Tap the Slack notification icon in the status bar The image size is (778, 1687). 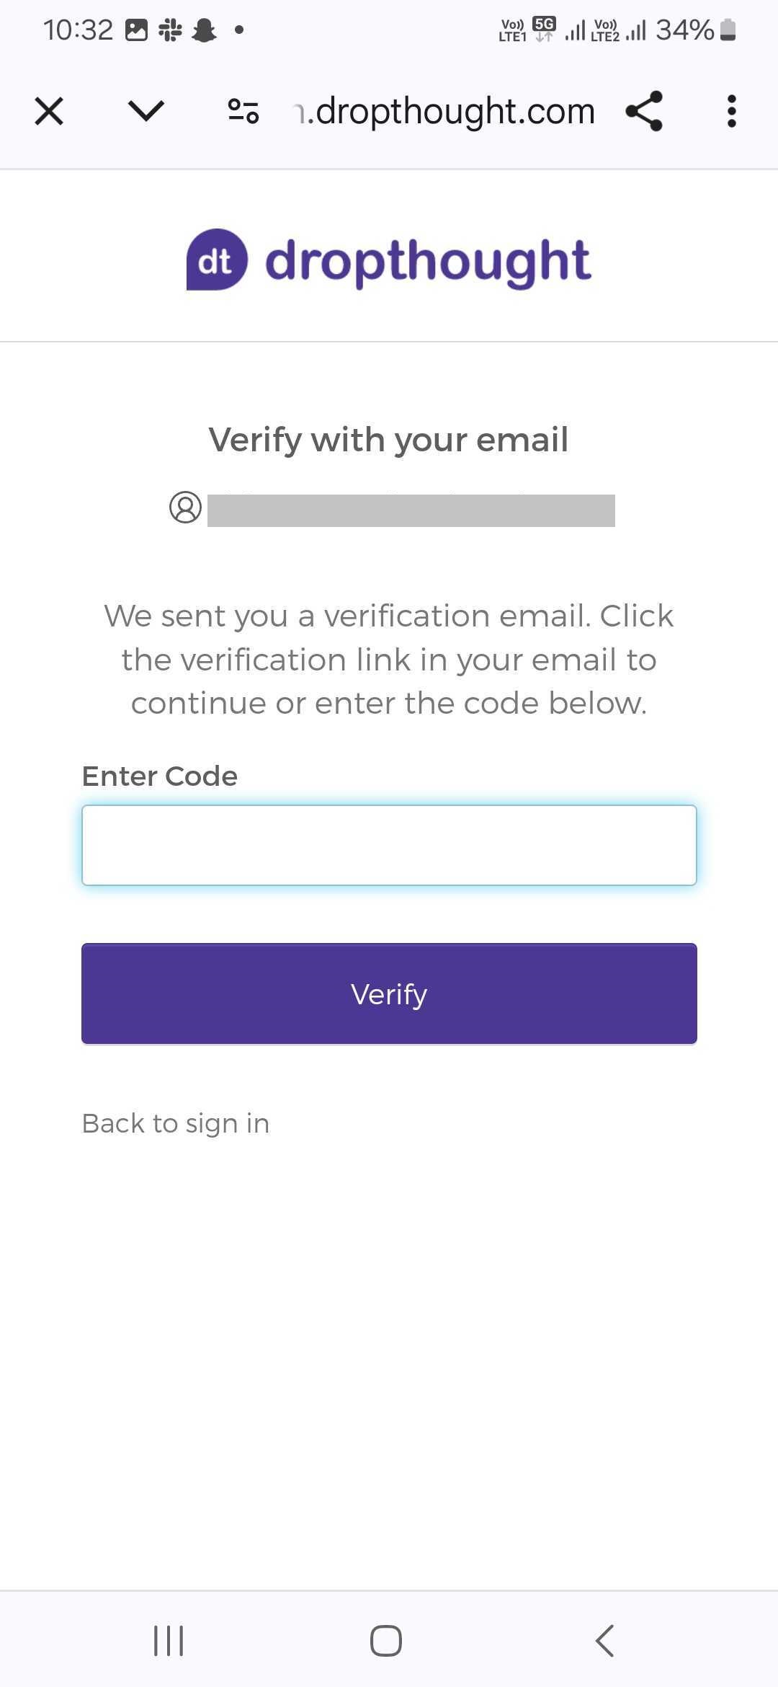169,29
